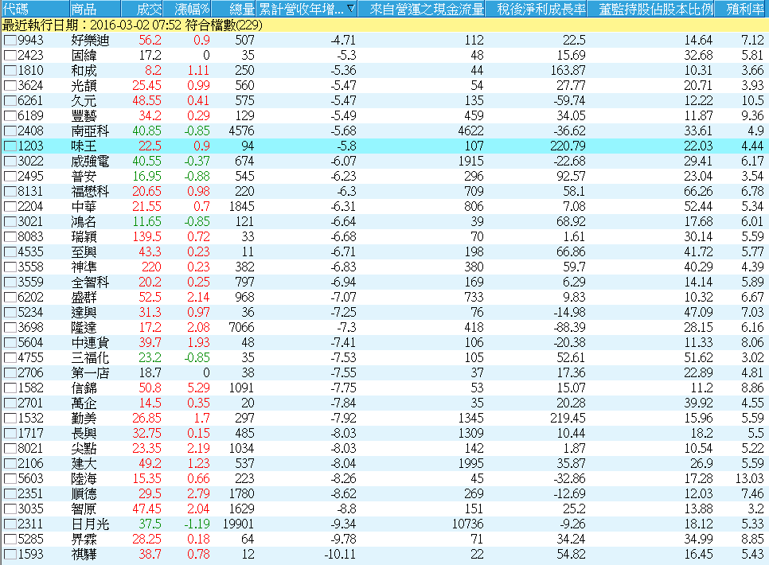Screen dimensions: 769x565
Task: Select the stock name 信錦
Action: pos(84,388)
